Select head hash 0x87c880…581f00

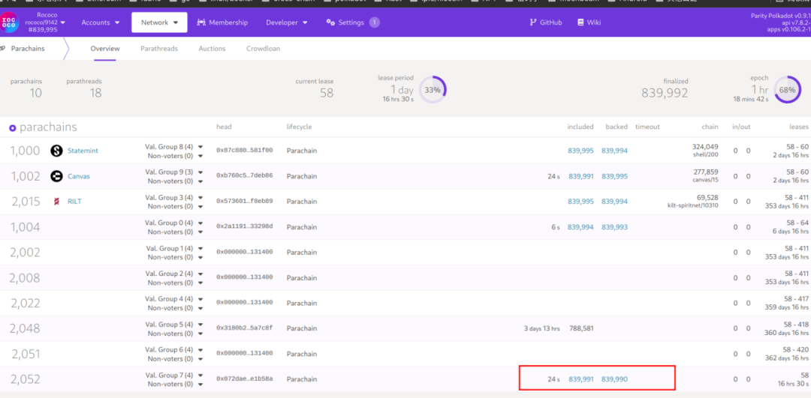(244, 151)
